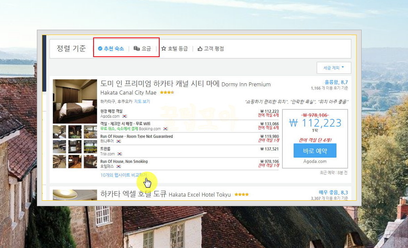Click the Korean flag beside 호텔패스
408x248 pixels.
click(119, 166)
